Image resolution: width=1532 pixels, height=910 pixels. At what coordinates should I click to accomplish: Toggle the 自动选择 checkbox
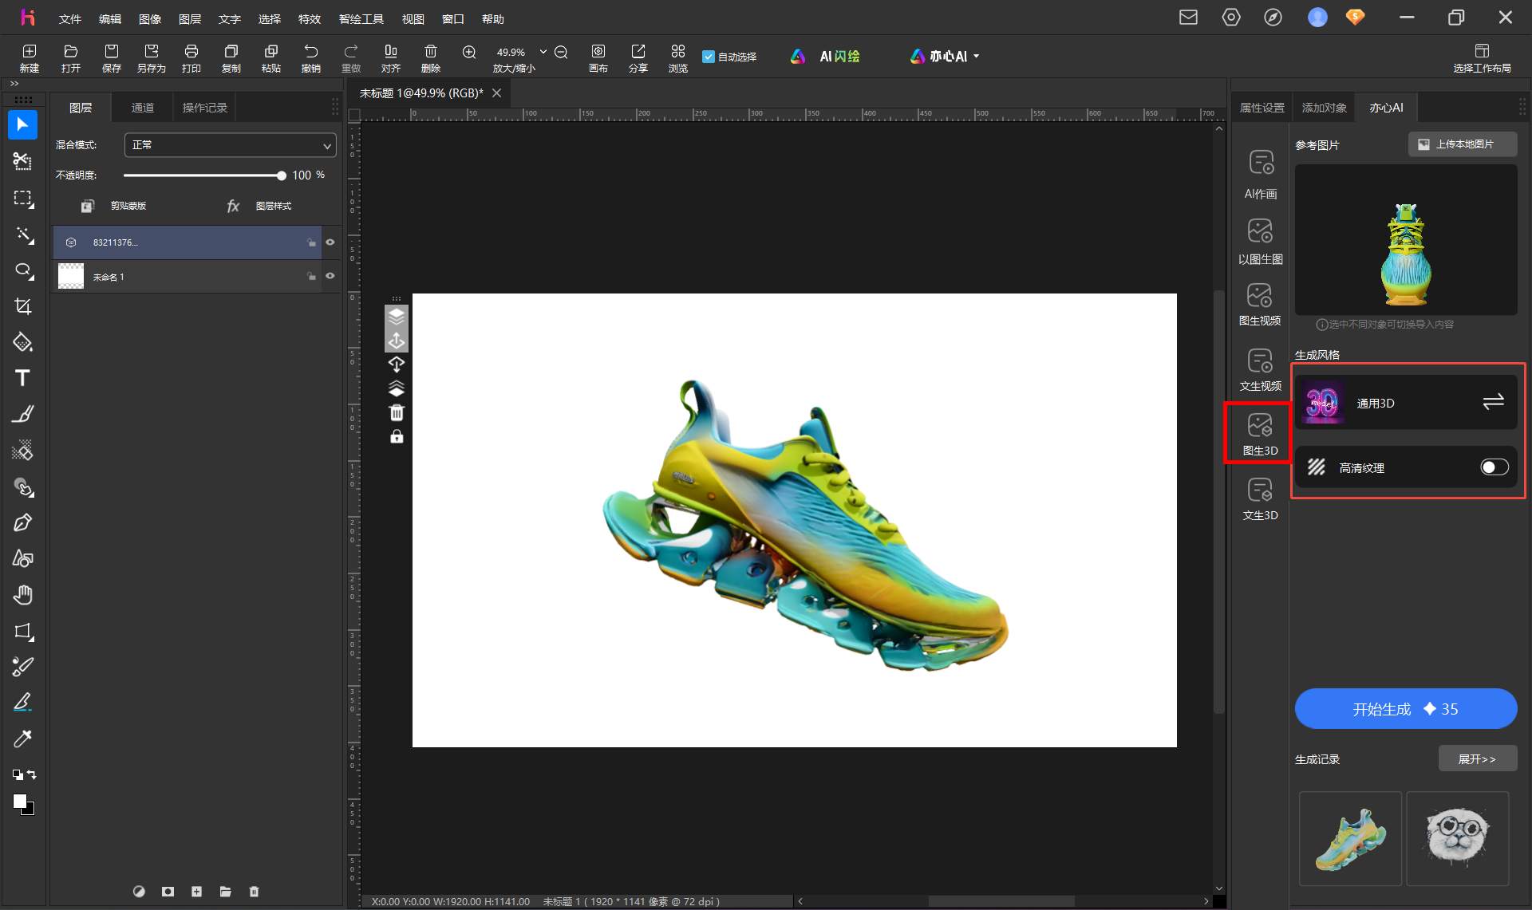708,57
